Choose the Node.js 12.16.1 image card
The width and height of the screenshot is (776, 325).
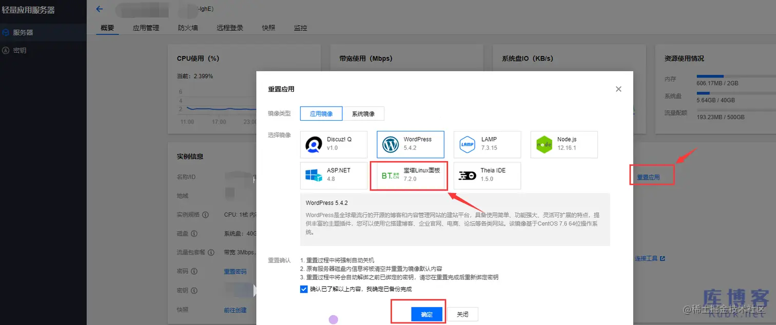(564, 144)
